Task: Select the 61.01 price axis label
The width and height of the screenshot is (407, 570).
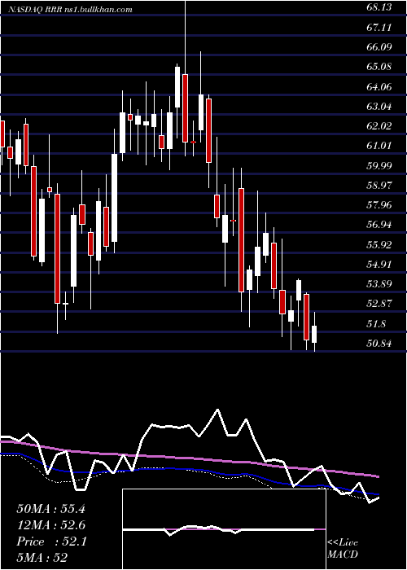Action: 380,146
